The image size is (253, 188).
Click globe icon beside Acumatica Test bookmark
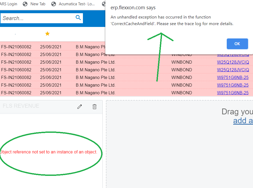[54, 4]
